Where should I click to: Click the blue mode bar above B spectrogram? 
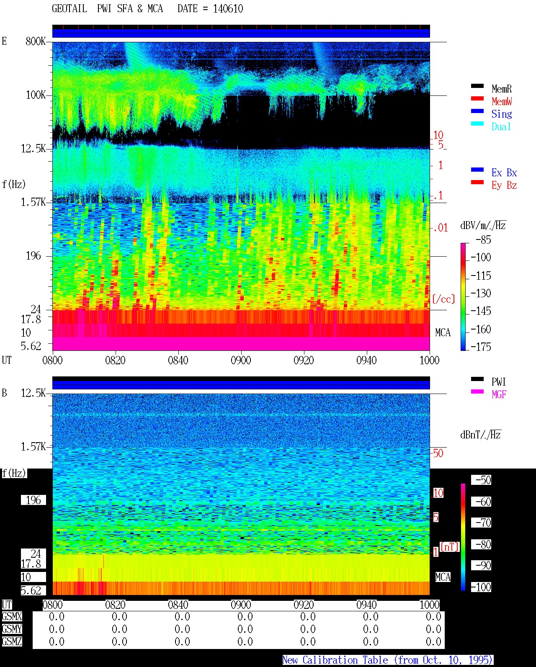241,385
